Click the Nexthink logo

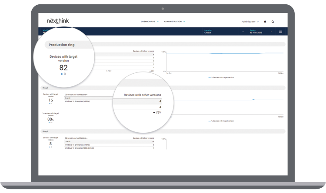pos(57,21)
